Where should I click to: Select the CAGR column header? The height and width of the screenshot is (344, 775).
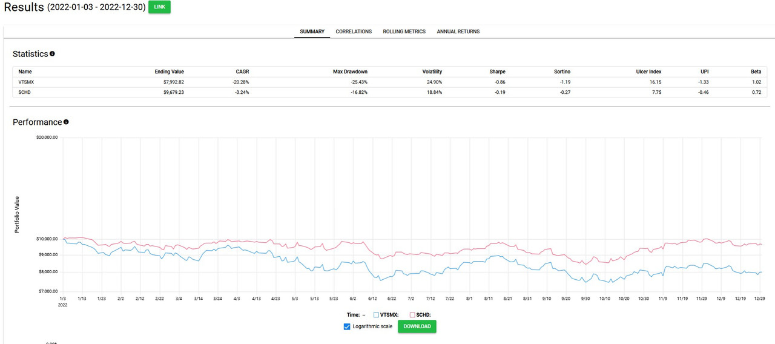coord(242,71)
